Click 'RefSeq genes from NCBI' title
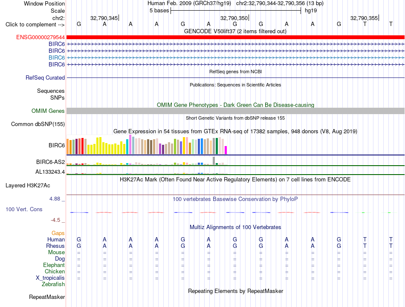This screenshot has height=307, width=405. tap(235, 72)
